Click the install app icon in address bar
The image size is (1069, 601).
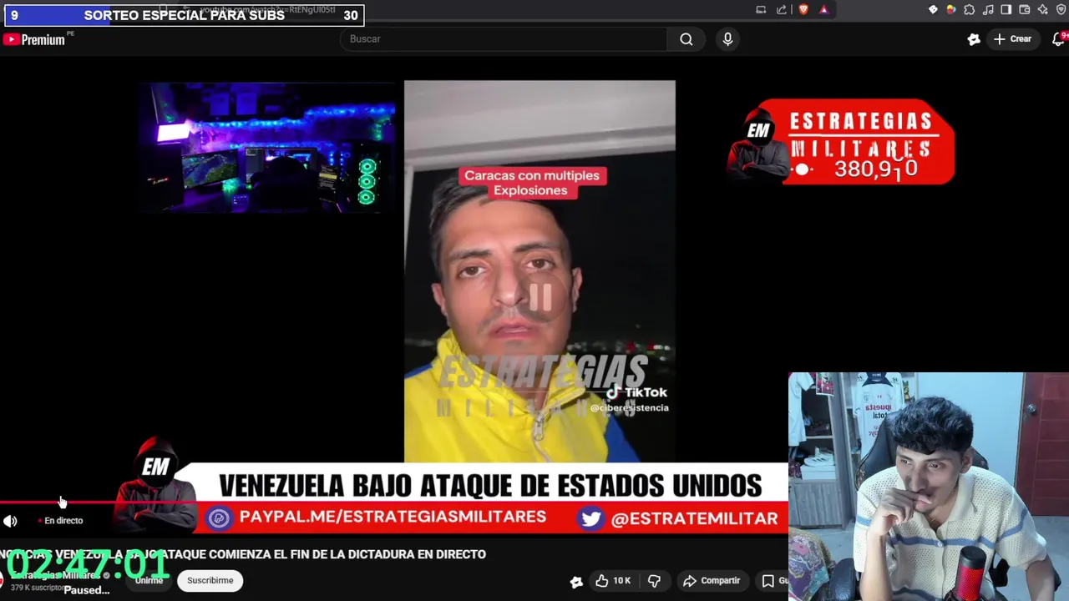tap(761, 10)
